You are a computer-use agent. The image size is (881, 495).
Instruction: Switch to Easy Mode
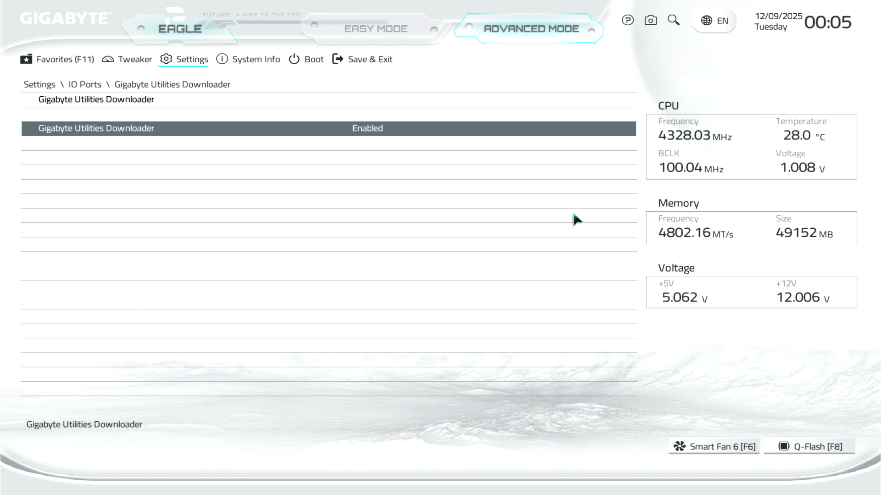[x=375, y=29]
